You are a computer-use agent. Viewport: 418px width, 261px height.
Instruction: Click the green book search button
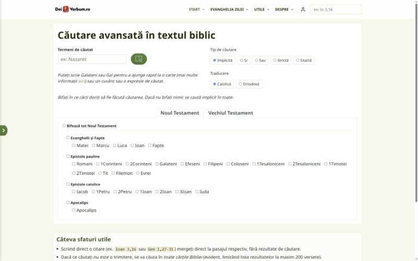pos(138,59)
